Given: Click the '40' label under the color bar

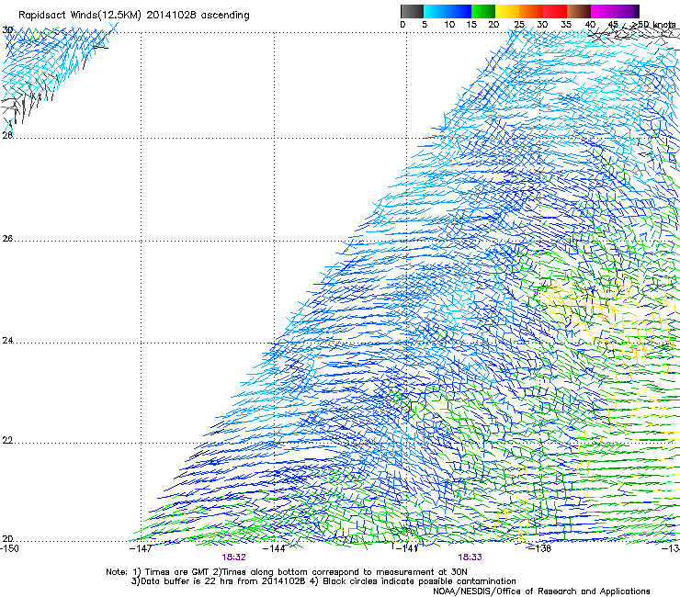Looking at the screenshot, I should click(590, 25).
